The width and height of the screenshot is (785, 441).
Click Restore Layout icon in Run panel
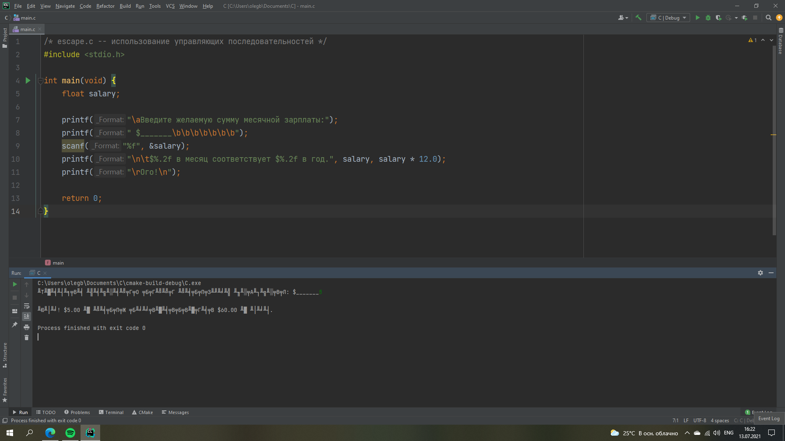pos(15,311)
